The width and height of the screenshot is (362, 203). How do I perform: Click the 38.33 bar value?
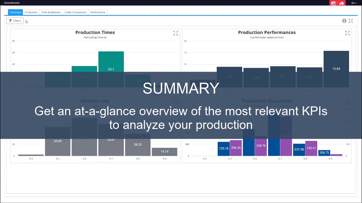[x=138, y=144]
